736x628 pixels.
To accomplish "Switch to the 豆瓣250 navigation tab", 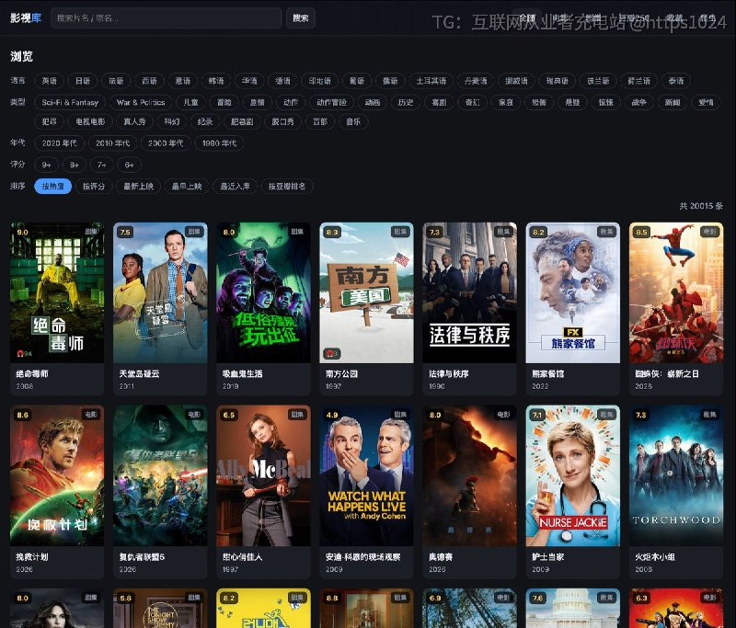I will [634, 18].
